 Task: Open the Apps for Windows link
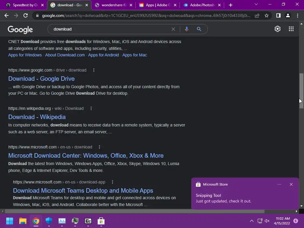coord(25,55)
